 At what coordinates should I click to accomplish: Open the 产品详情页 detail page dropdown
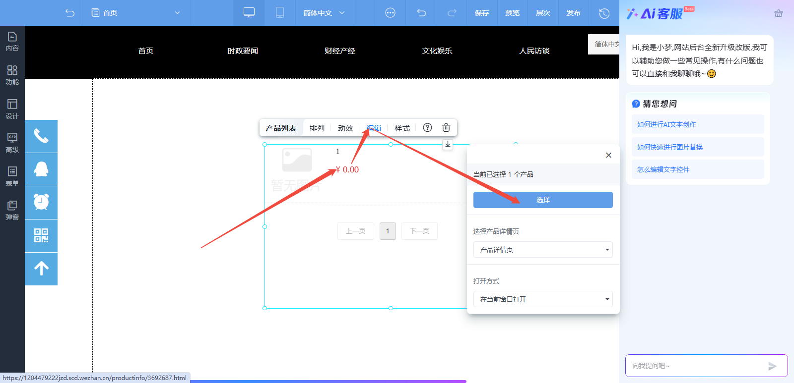[543, 250]
